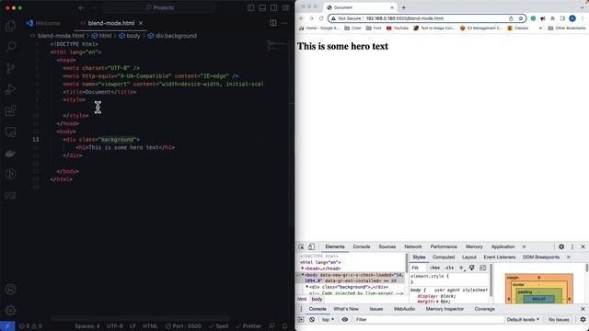Toggle the :hov element state panel
The height and width of the screenshot is (331, 589).
coord(435,268)
